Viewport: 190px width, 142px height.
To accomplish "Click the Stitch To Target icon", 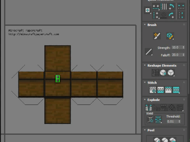I will pos(153,90).
